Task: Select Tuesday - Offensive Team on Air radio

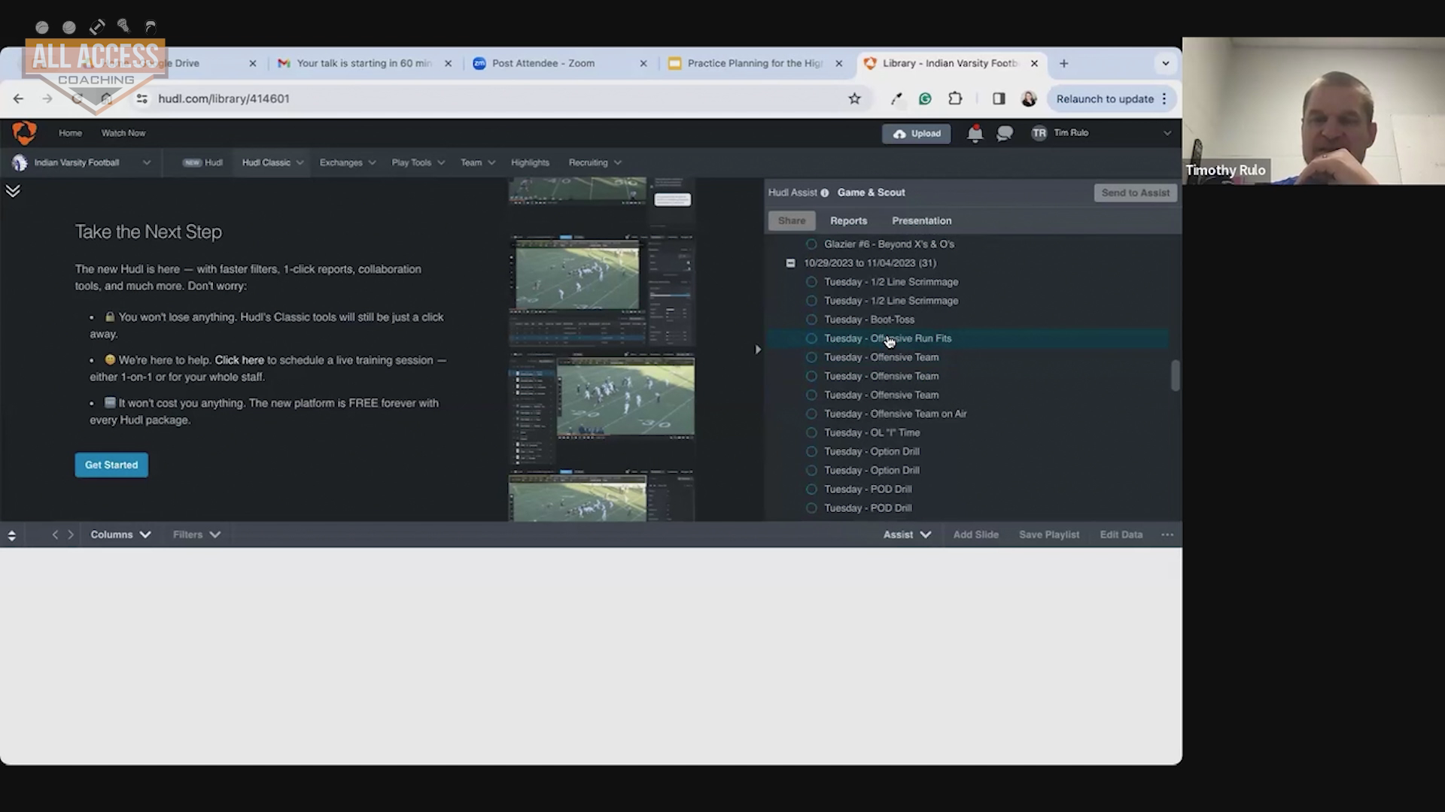Action: tap(811, 414)
